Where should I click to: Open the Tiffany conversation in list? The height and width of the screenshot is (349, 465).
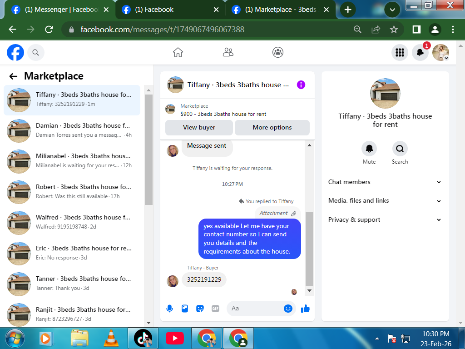click(x=72, y=100)
